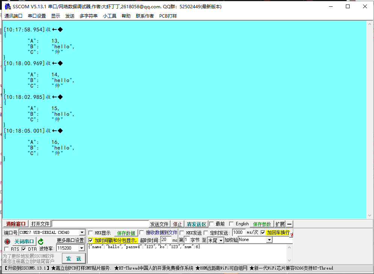
Task: Select the PCB打样 menu item
Action: click(x=168, y=16)
